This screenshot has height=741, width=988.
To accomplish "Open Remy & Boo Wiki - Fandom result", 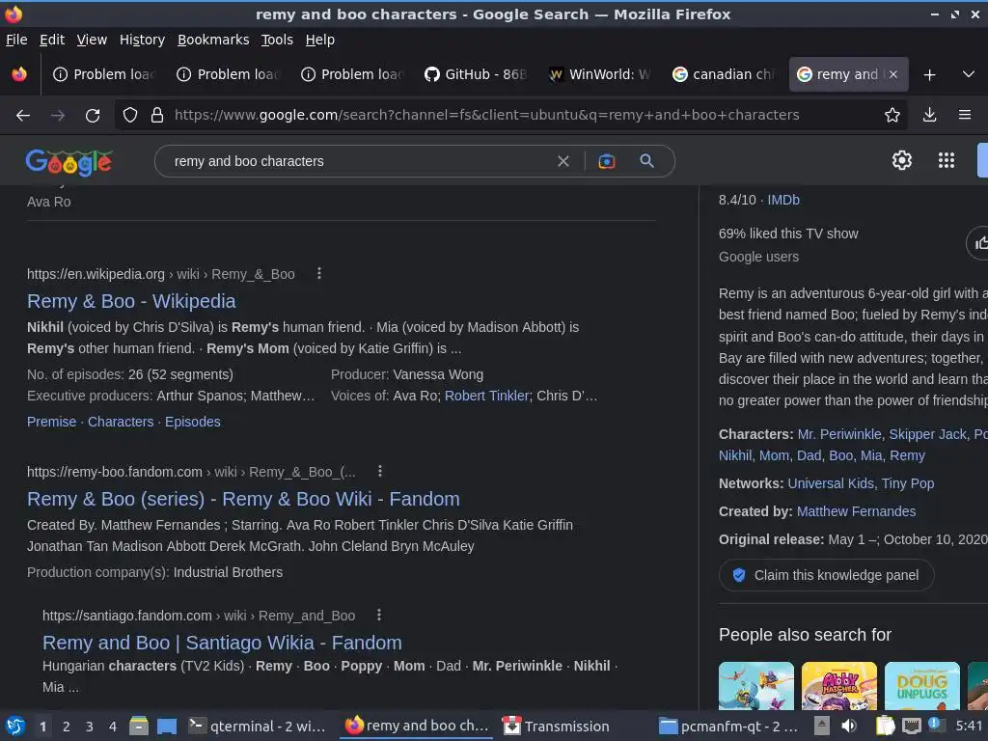I will pyautogui.click(x=243, y=499).
